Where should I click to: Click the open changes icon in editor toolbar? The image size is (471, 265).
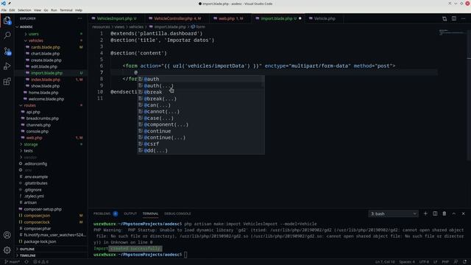pos(445,18)
